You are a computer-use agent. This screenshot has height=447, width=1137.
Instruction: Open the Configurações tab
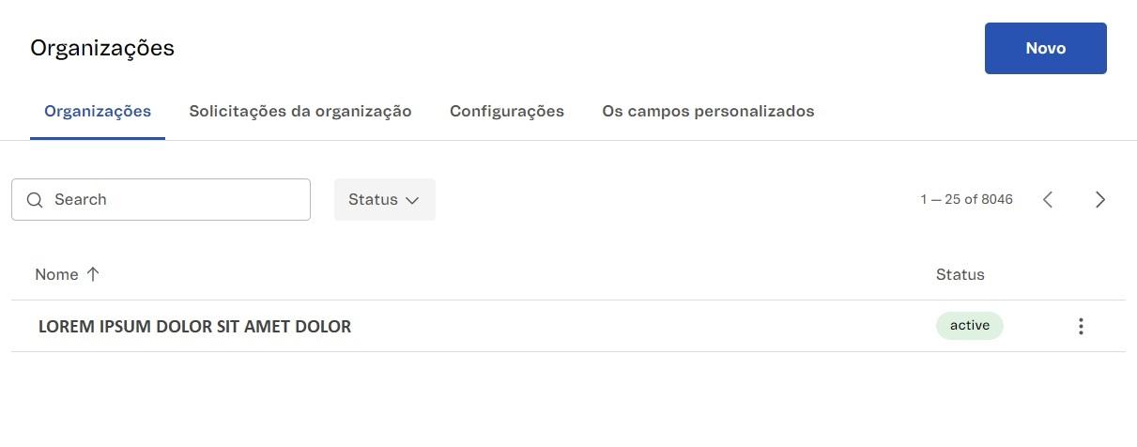coord(507,111)
